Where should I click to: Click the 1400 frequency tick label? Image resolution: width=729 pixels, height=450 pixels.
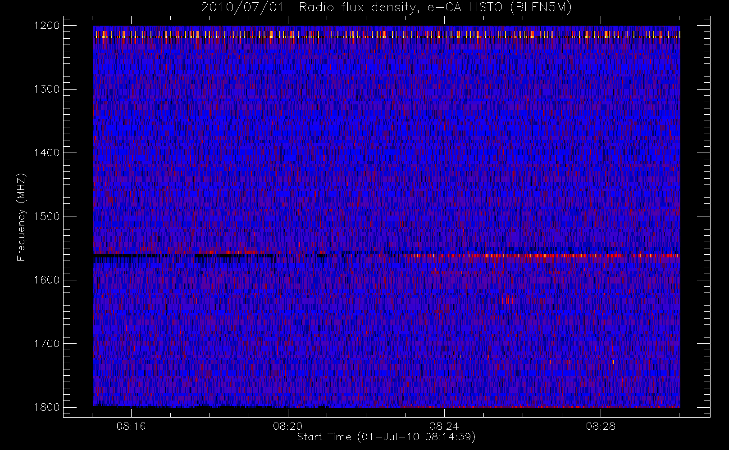tap(47, 153)
